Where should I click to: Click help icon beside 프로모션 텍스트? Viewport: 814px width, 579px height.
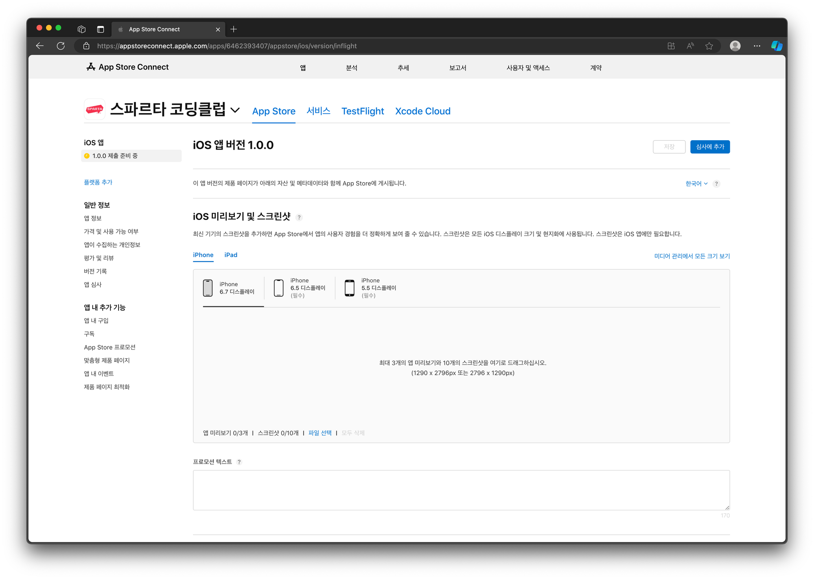[x=239, y=462]
